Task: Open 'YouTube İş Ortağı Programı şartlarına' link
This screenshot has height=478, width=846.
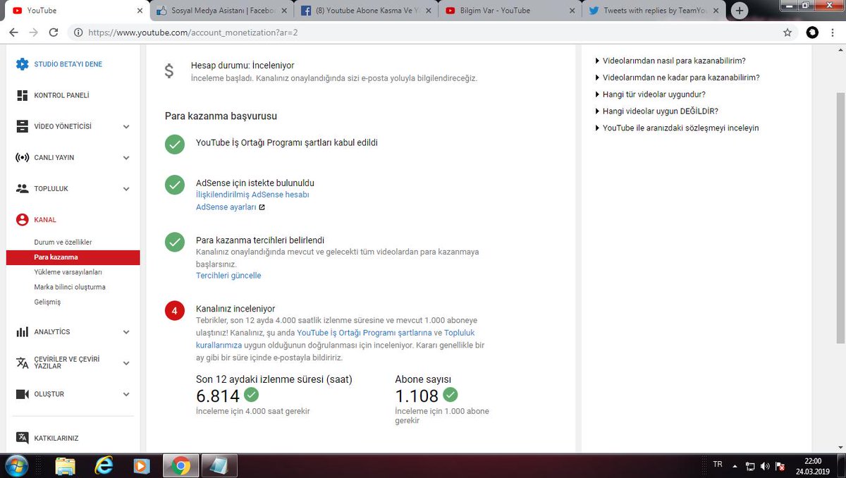Action: click(x=364, y=333)
